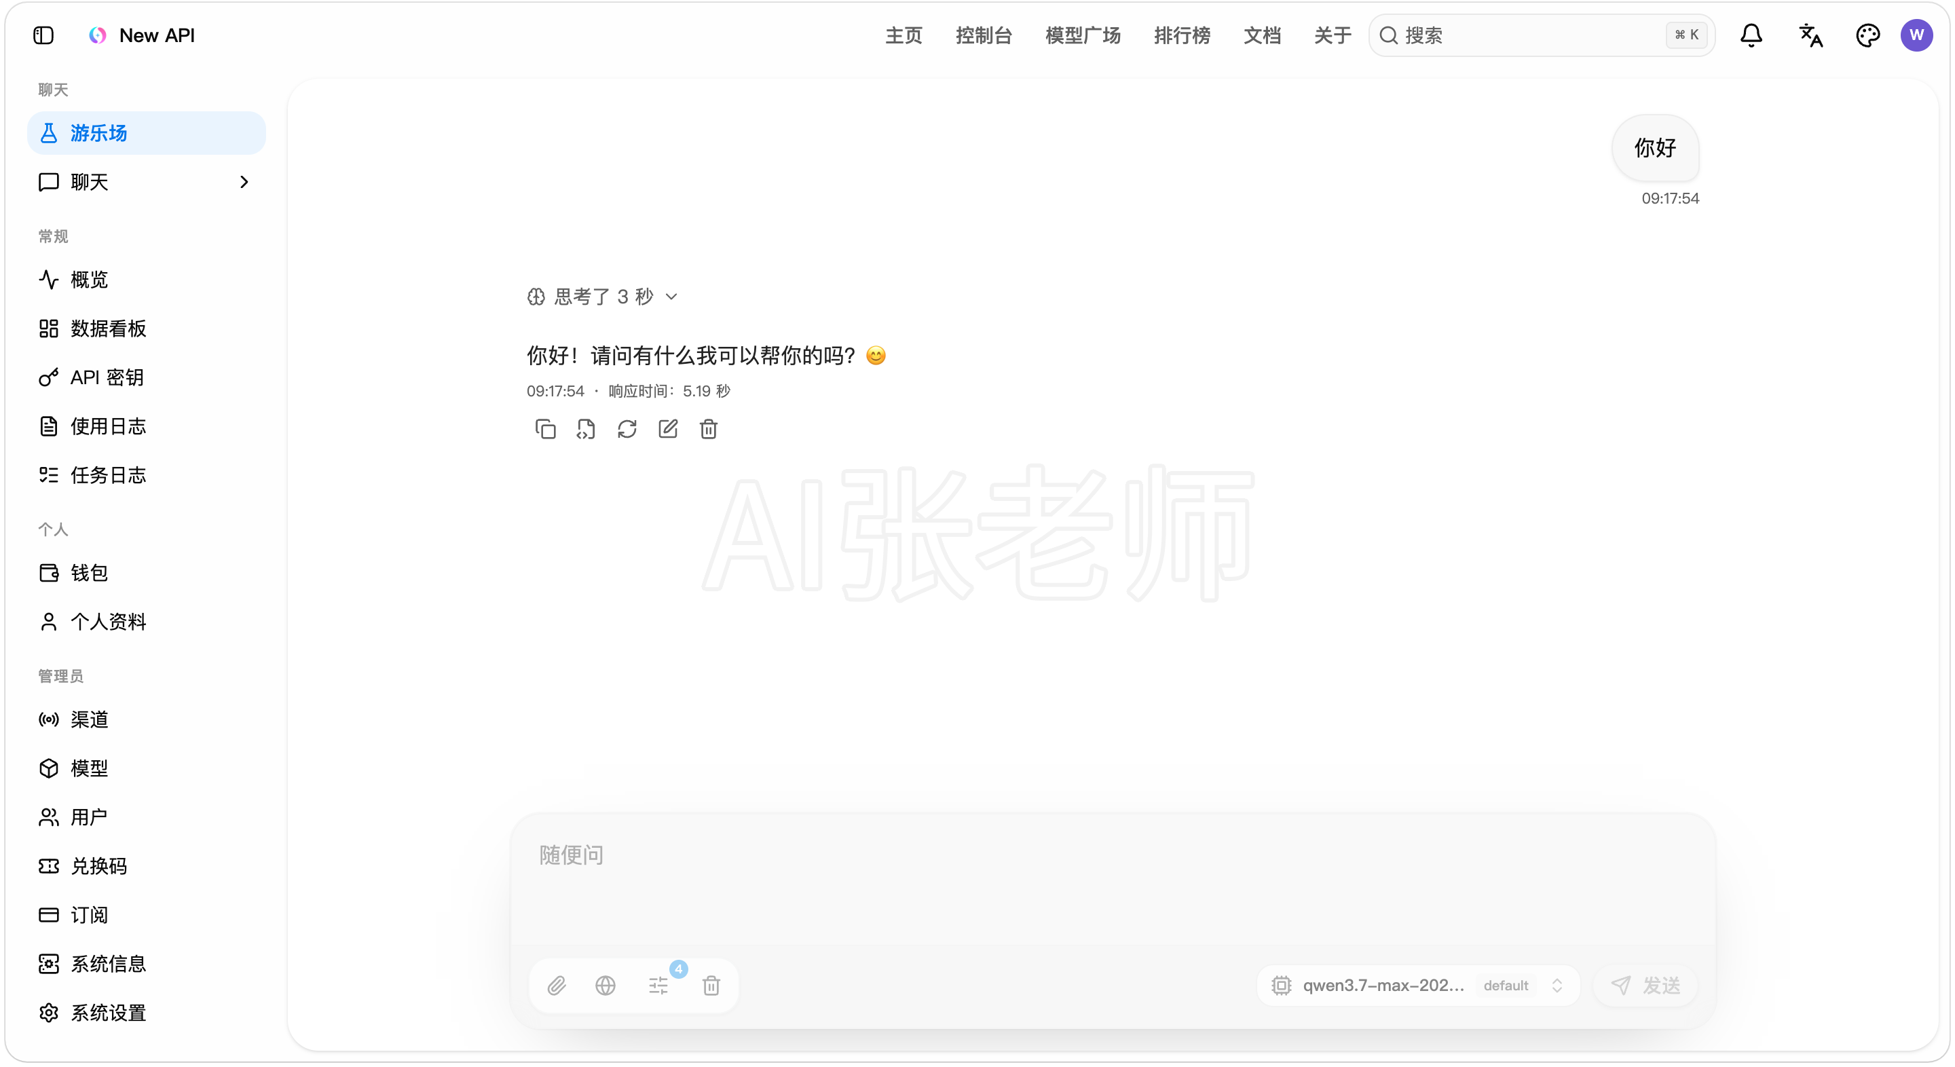Open the 概览 sidebar item
The width and height of the screenshot is (1955, 1067).
pyautogui.click(x=147, y=280)
